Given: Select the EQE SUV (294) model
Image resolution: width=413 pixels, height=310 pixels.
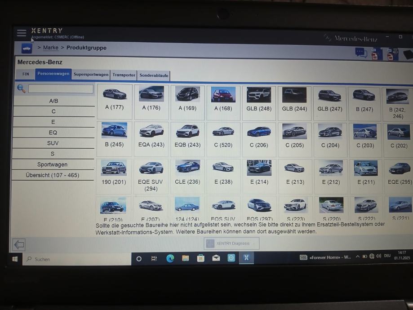Looking at the screenshot, I should [151, 177].
